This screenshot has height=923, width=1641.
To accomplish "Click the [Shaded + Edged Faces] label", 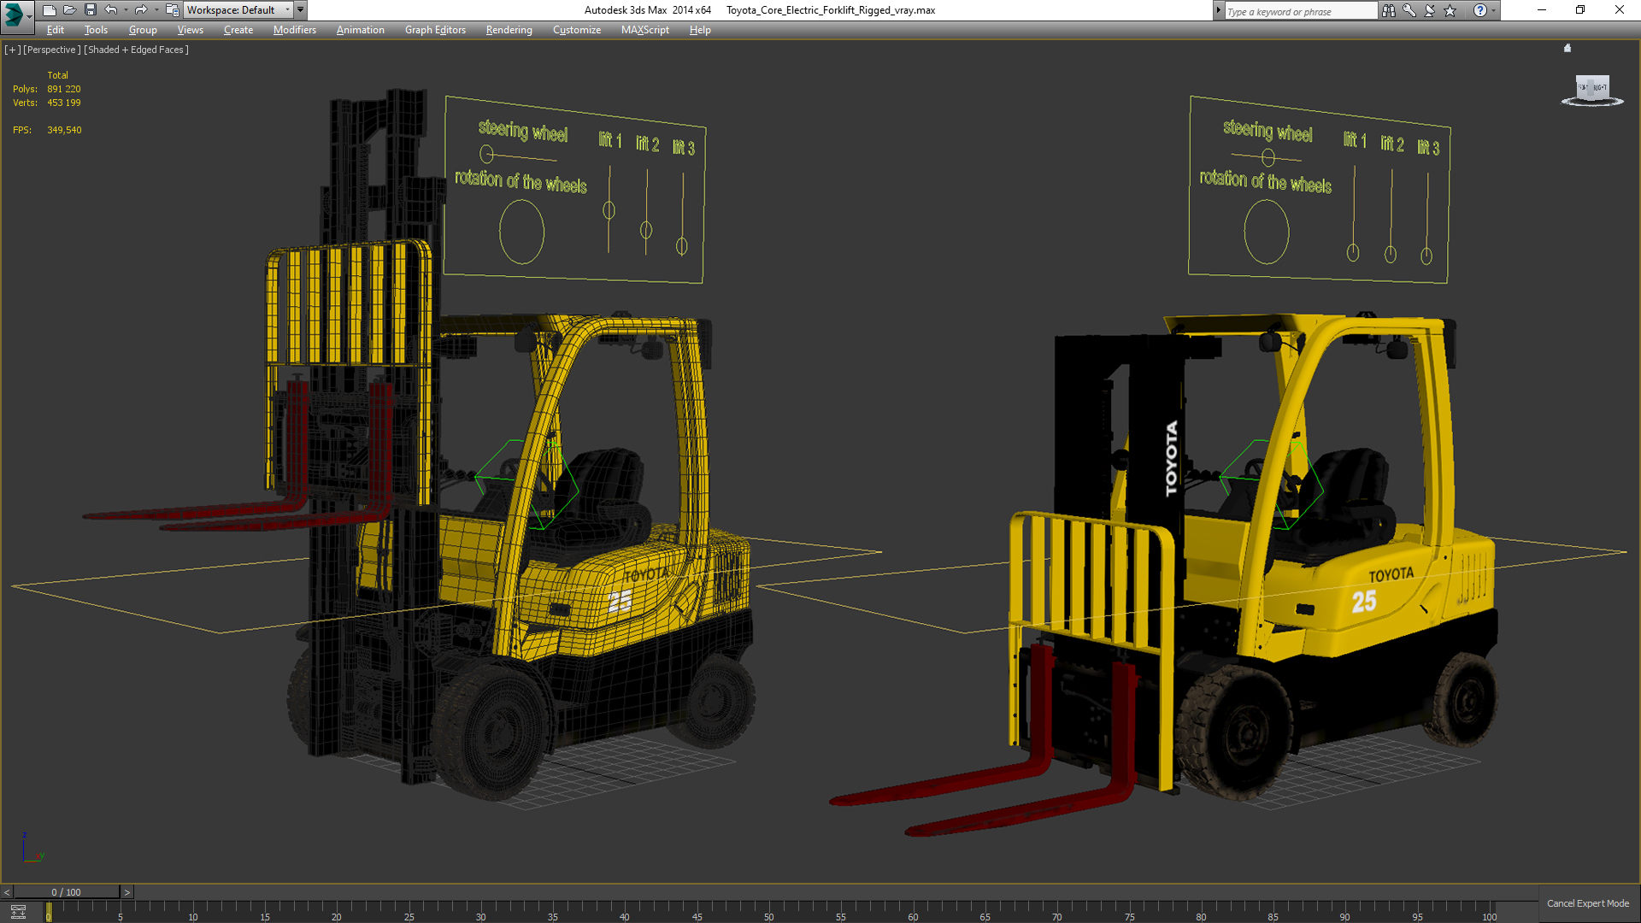I will point(137,50).
